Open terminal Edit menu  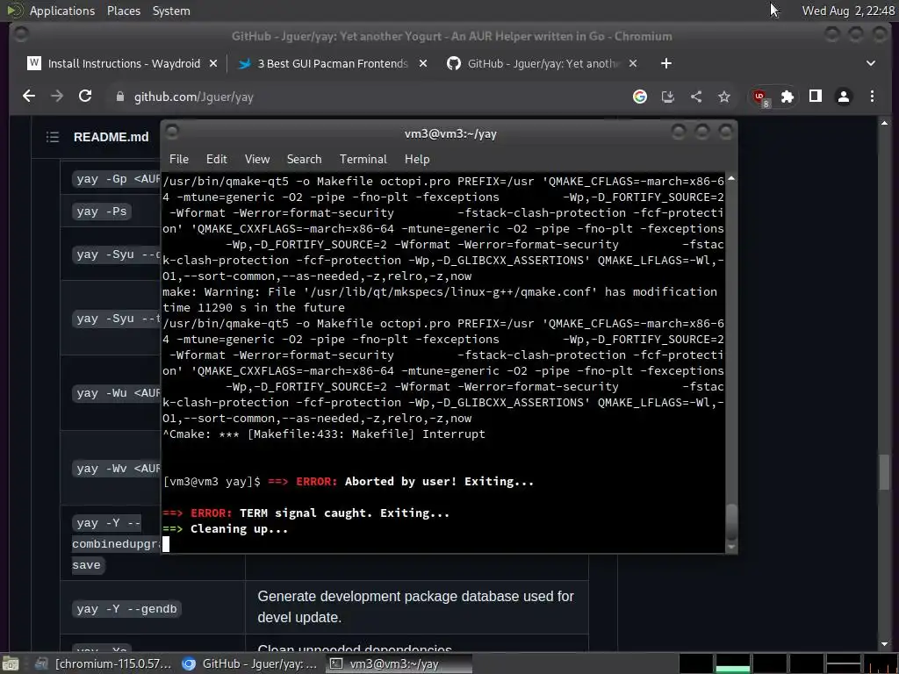coord(216,160)
